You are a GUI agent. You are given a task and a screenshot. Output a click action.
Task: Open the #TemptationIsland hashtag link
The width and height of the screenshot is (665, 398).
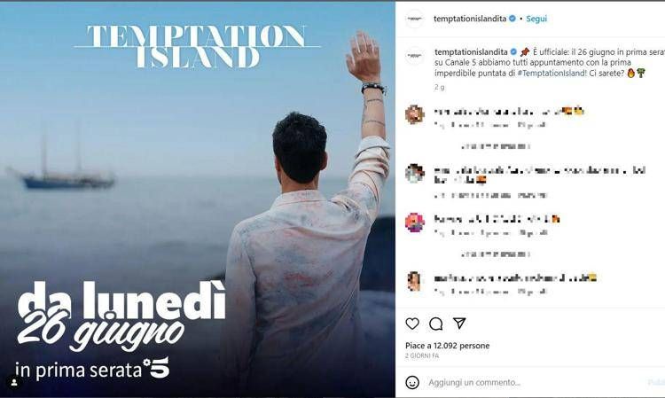click(x=552, y=73)
